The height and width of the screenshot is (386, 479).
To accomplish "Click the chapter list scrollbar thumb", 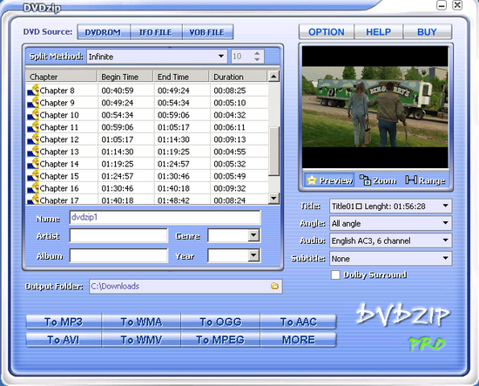I will (x=274, y=152).
